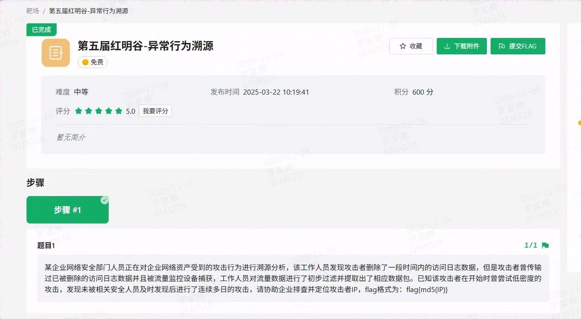Screen dimensions: 581x319
Task: Click difficulty value 中等
Action: 81,92
